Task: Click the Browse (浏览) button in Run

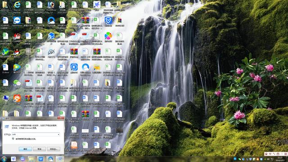Action: [54, 149]
